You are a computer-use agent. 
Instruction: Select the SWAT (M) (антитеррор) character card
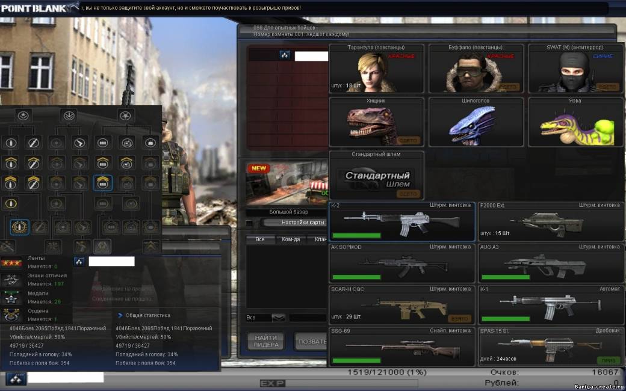575,68
